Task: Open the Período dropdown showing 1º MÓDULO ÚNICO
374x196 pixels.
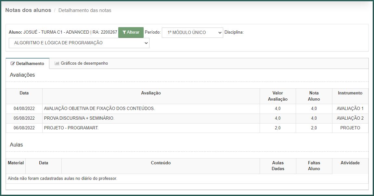Action: pyautogui.click(x=192, y=32)
